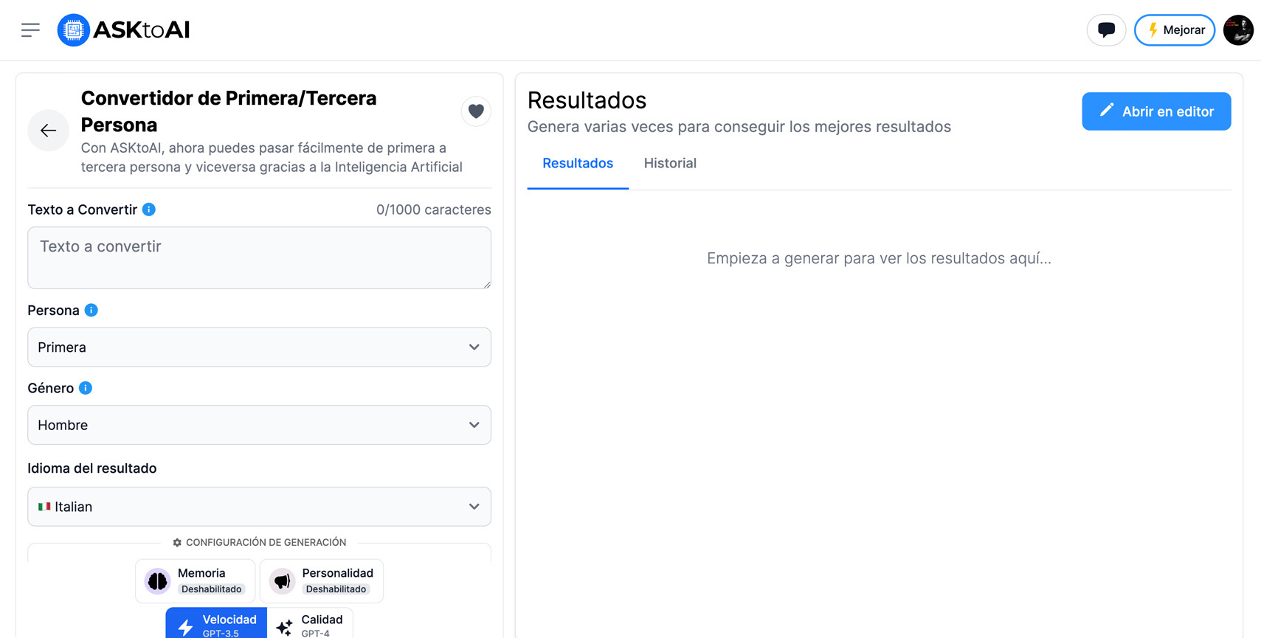The width and height of the screenshot is (1261, 638).
Task: Open the user profile avatar
Action: (x=1238, y=30)
